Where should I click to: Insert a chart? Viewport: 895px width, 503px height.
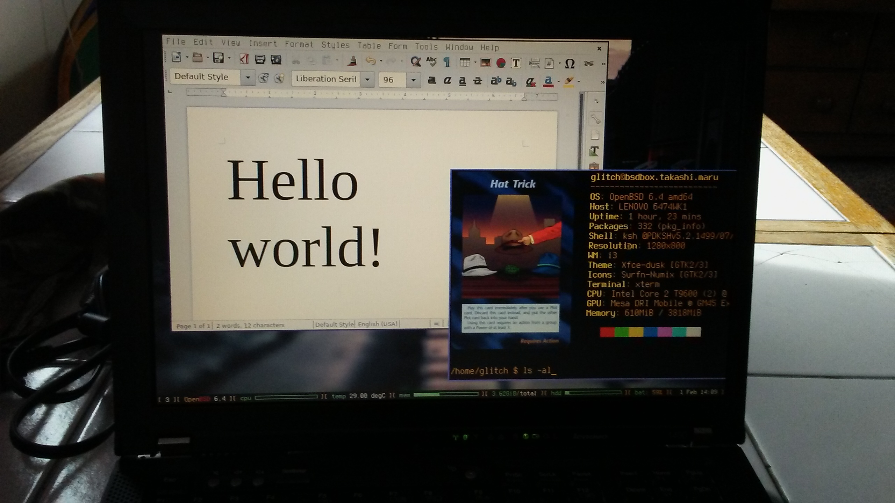[x=501, y=63]
